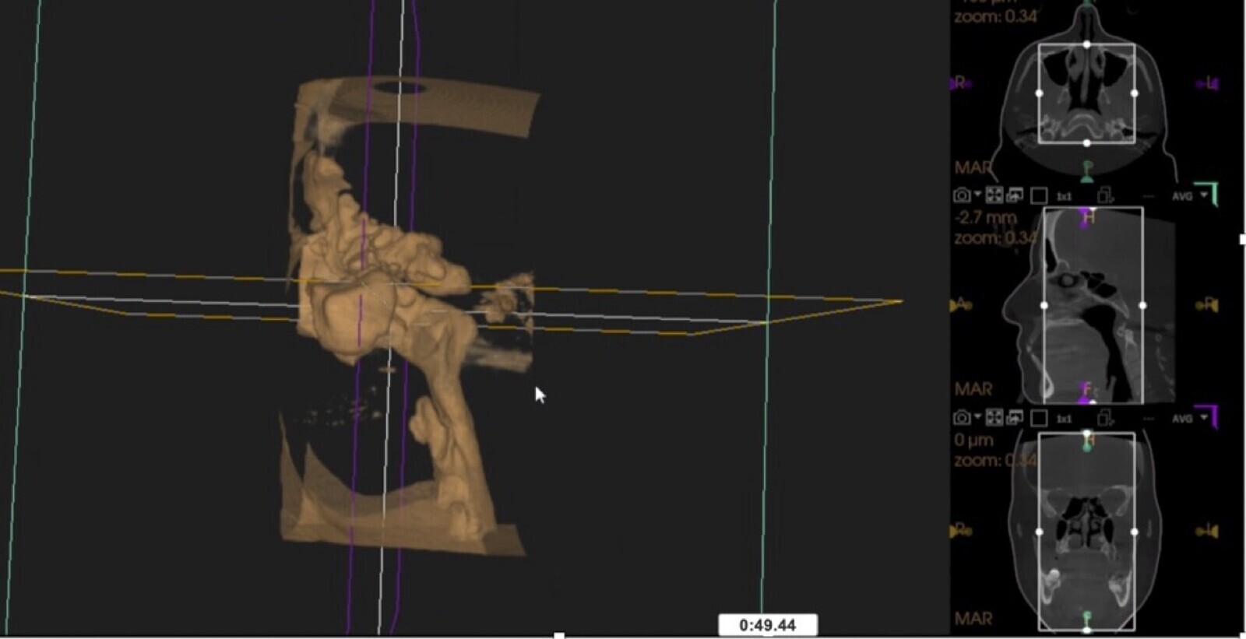Open the three-dots more menu above coronal view
Viewport: 1246px width, 639px height.
[x=1148, y=419]
